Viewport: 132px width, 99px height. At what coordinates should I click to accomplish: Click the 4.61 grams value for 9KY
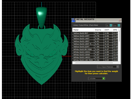pos(97,33)
